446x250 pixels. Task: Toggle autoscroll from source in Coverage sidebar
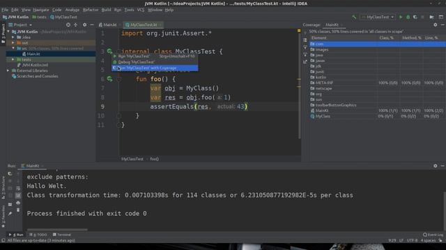(x=305, y=54)
